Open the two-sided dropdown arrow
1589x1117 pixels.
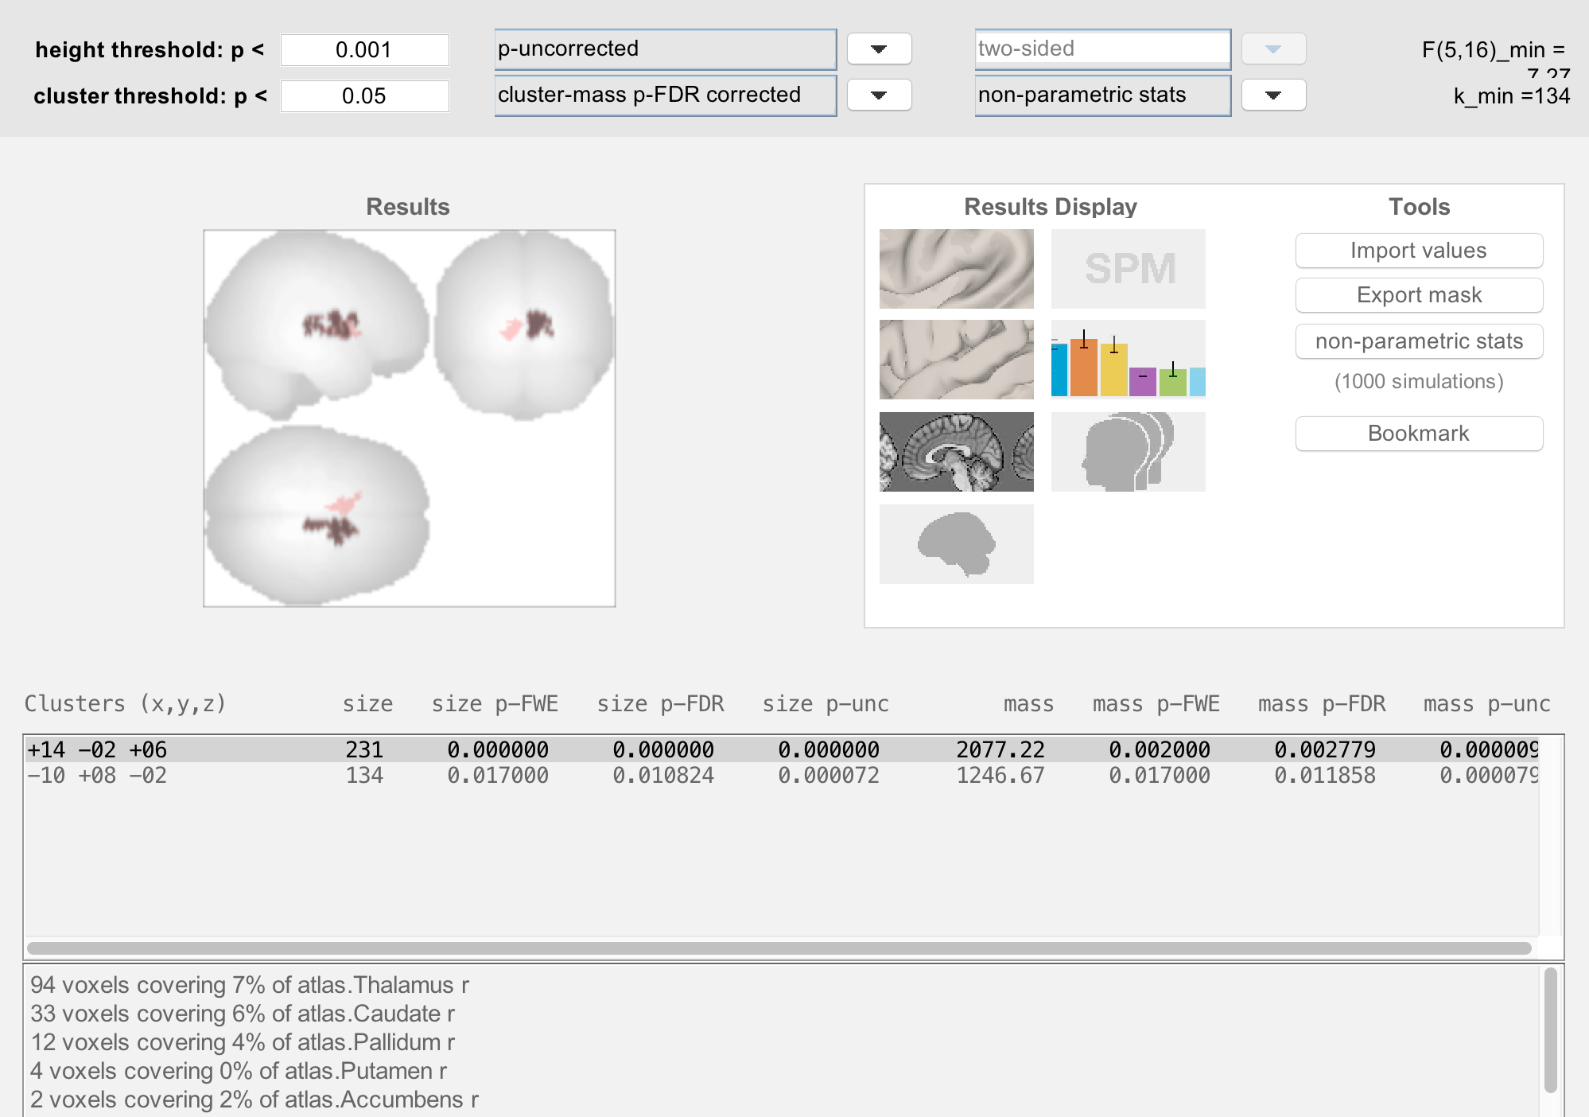coord(1273,49)
